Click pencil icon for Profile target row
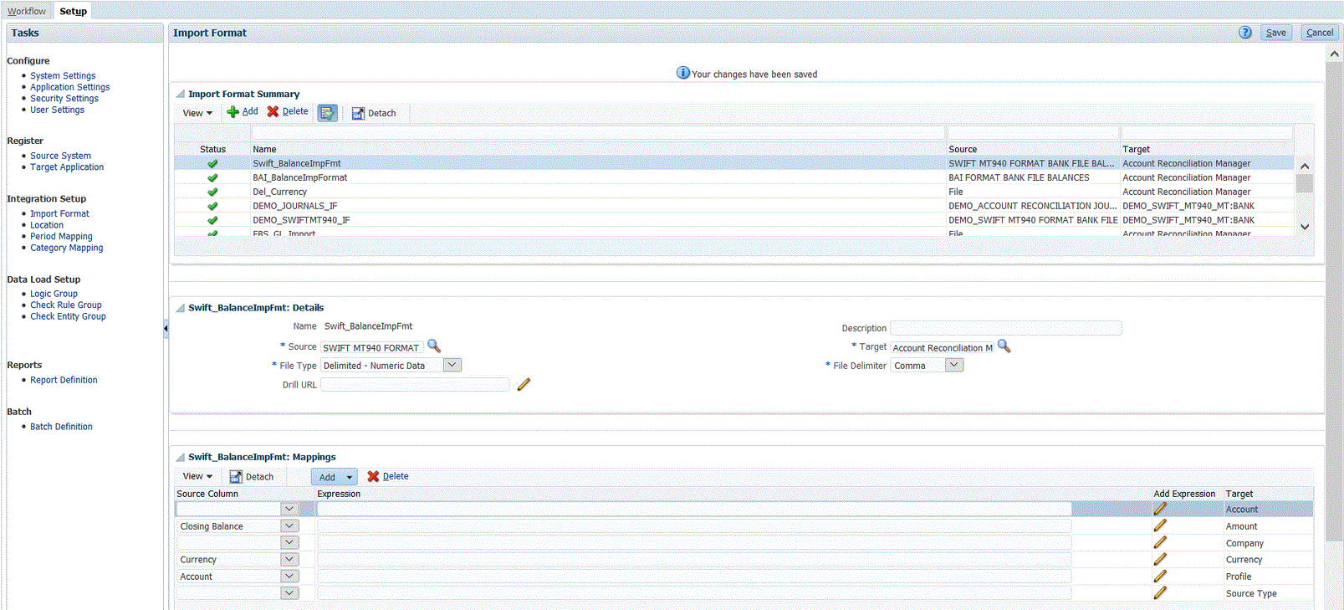Screen dimensions: 1344x610 pos(1160,576)
